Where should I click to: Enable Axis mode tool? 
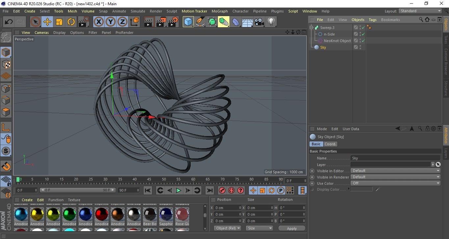click(x=6, y=127)
